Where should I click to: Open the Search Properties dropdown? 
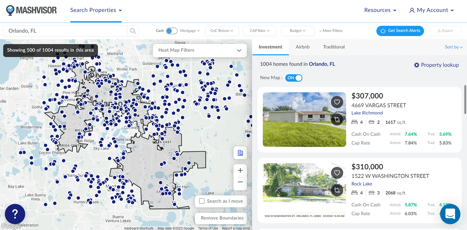(96, 10)
